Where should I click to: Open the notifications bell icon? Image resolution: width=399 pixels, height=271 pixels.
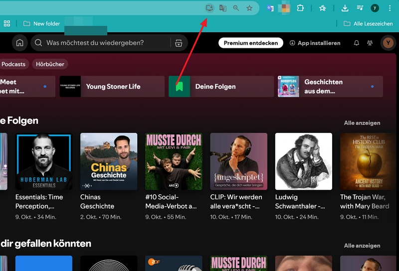click(357, 43)
